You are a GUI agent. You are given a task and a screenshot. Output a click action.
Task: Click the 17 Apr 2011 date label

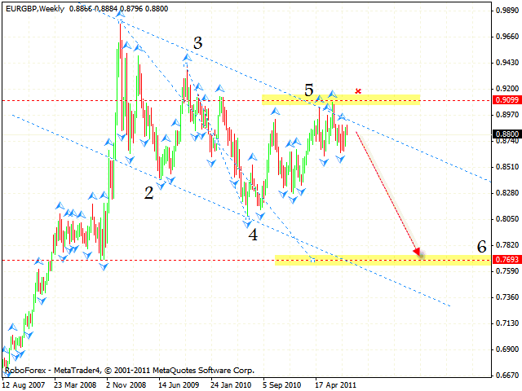click(x=334, y=384)
